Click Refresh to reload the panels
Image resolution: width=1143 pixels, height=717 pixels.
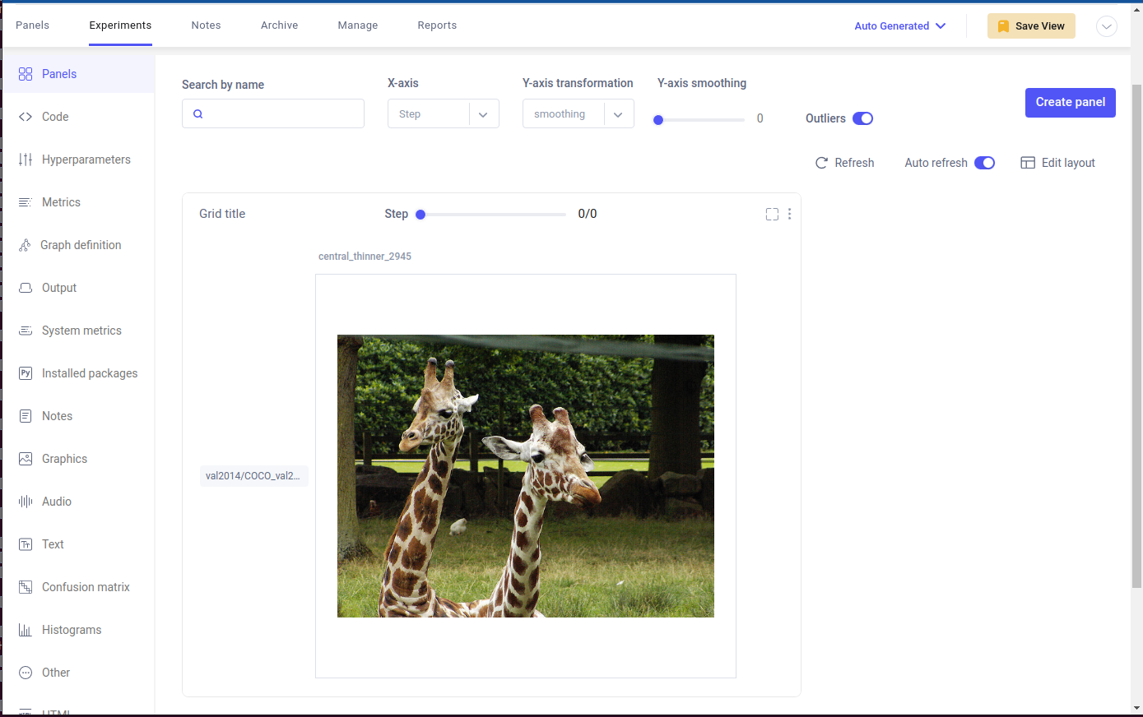(844, 162)
